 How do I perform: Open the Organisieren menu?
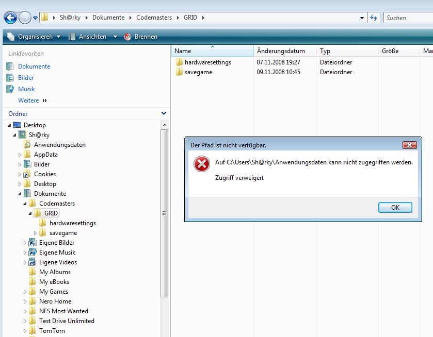pyautogui.click(x=35, y=37)
